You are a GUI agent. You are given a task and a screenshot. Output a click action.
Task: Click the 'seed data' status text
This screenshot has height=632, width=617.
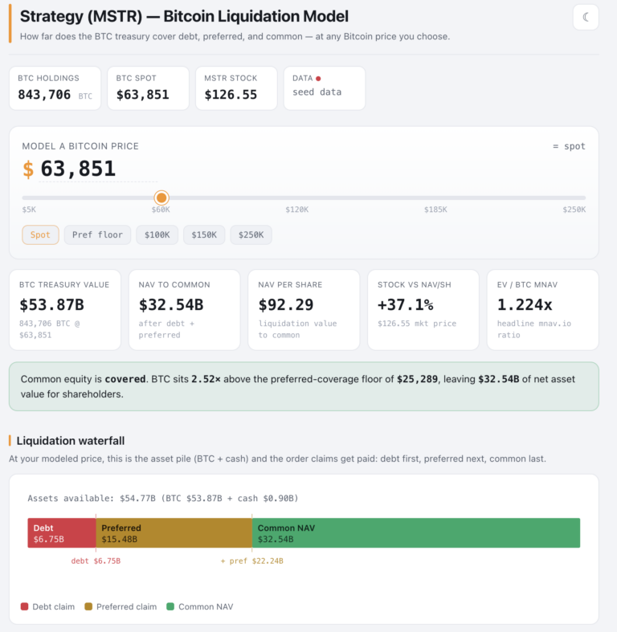tap(317, 92)
